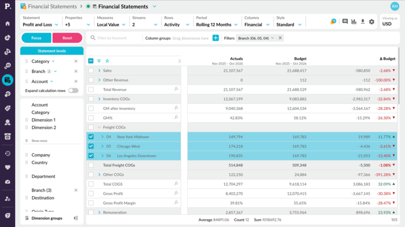Select the Destination dimension item

click(43, 198)
